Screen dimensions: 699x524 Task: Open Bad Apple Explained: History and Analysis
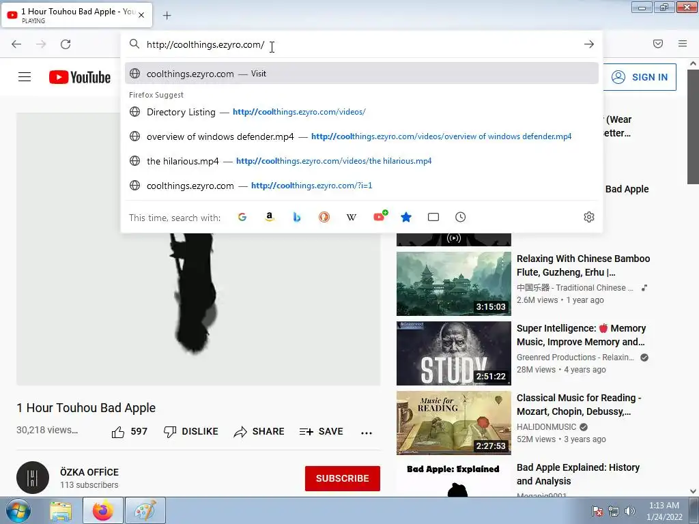578,474
